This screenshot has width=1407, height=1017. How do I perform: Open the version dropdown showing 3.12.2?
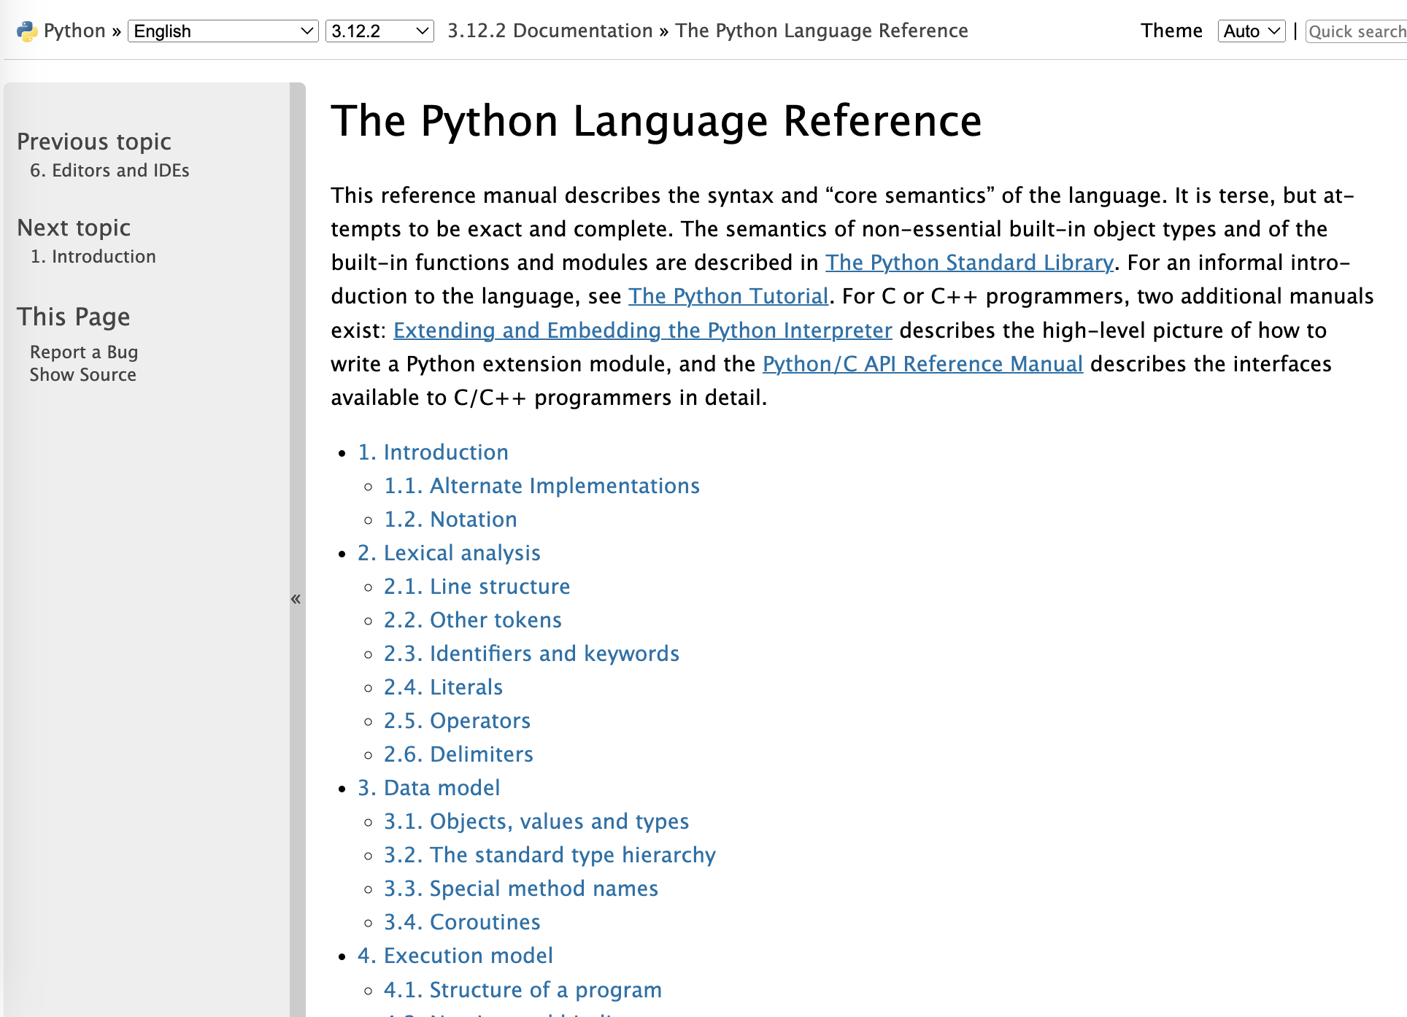click(379, 31)
